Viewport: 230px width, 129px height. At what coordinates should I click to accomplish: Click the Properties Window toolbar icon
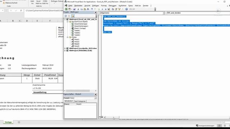116,9
